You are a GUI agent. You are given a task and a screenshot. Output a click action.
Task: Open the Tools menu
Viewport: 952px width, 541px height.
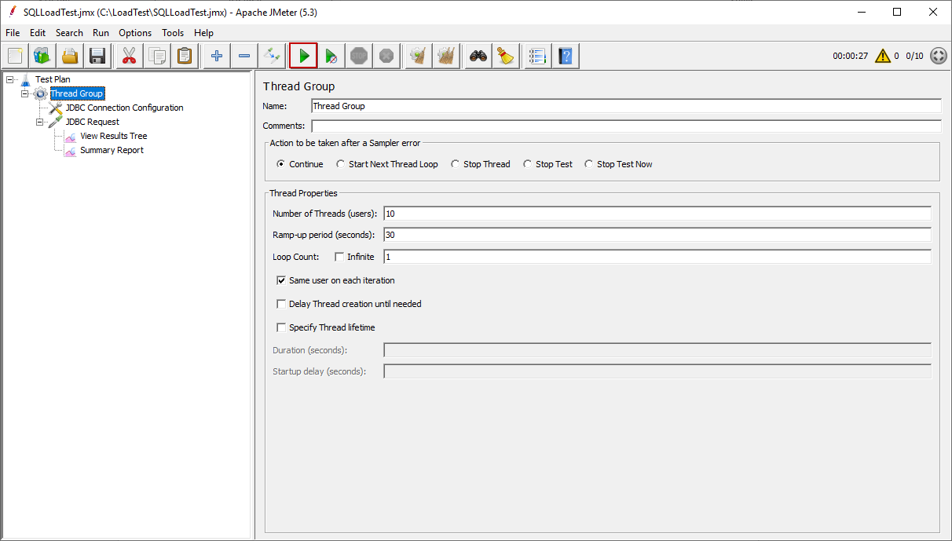tap(173, 33)
